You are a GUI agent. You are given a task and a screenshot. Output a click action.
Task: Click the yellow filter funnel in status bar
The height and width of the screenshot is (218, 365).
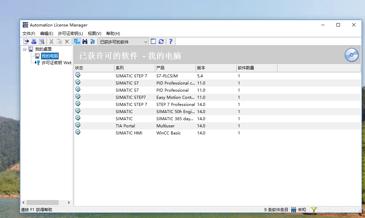click(314, 210)
